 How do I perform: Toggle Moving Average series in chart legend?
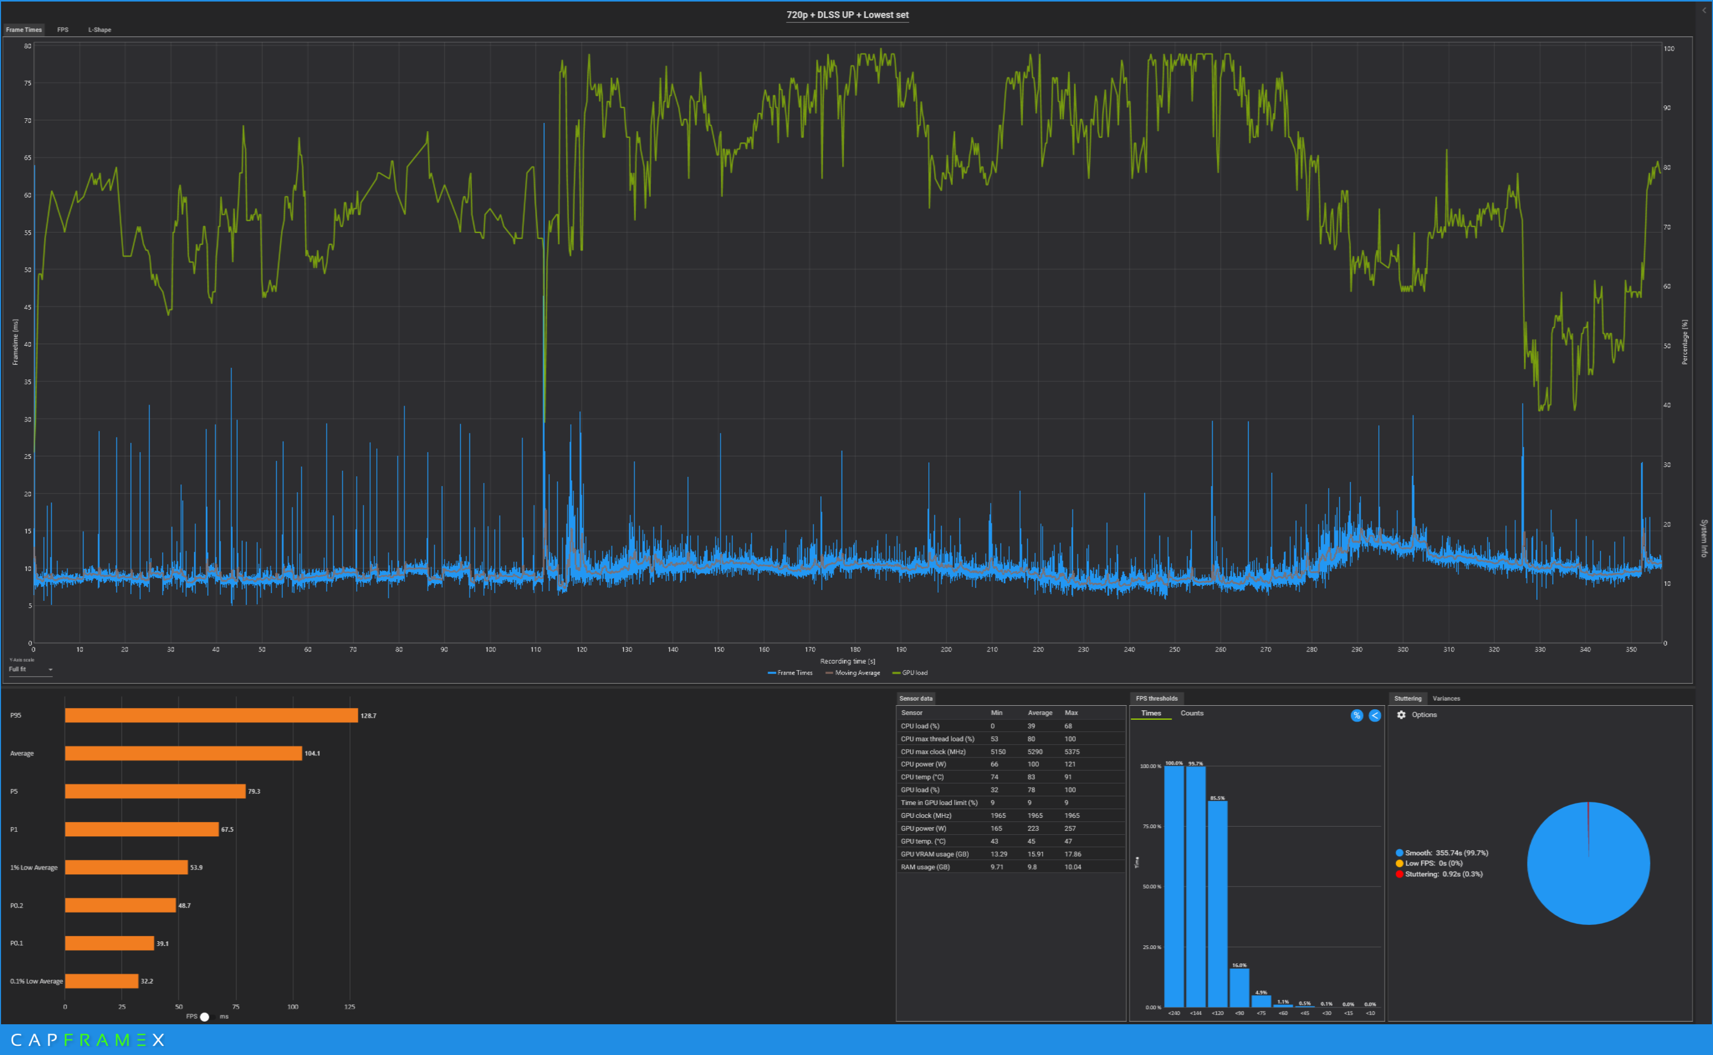(853, 672)
